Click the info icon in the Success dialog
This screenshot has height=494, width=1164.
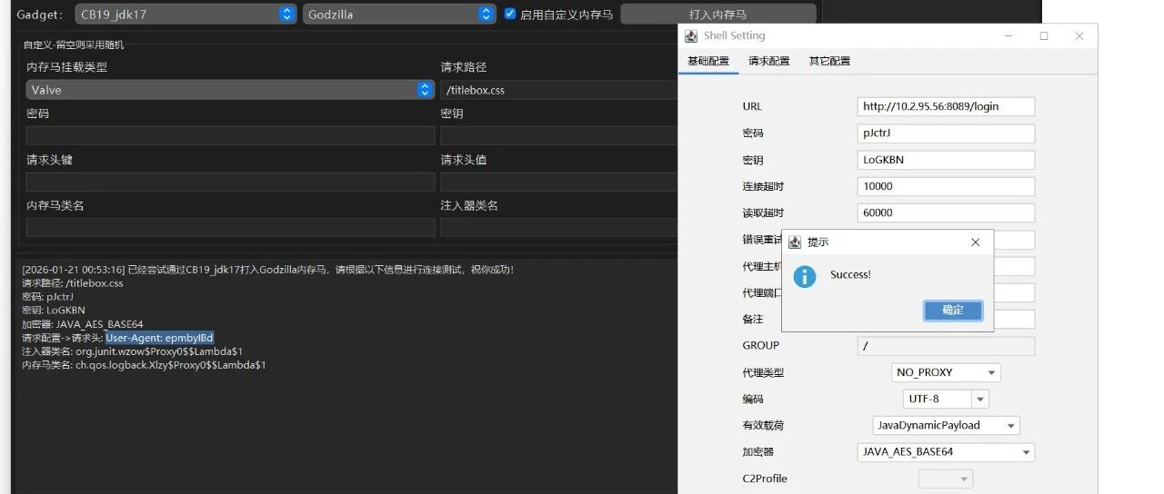[805, 276]
